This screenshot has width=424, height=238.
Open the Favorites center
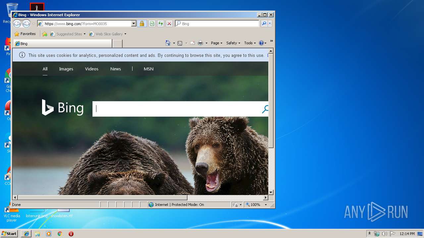[25, 34]
